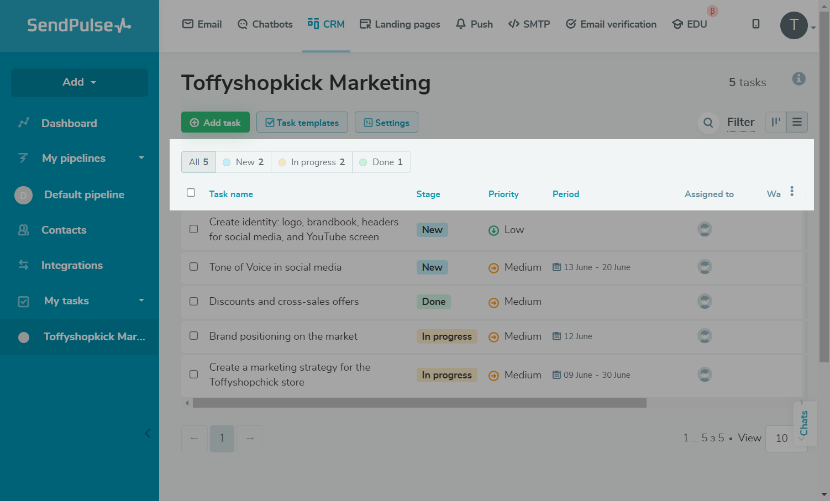Click assignee avatar for Discounts task

[705, 301]
